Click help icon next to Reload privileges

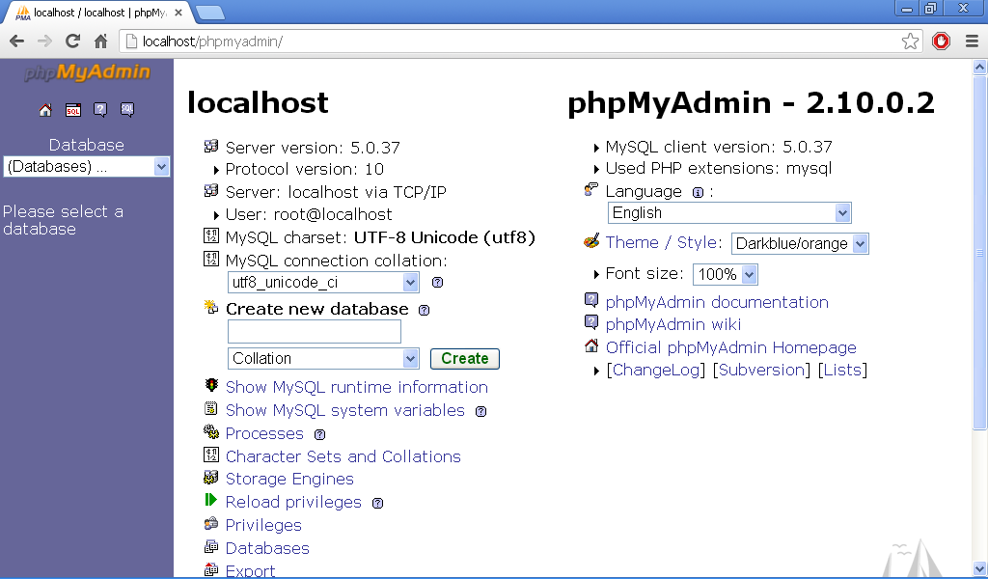click(377, 504)
